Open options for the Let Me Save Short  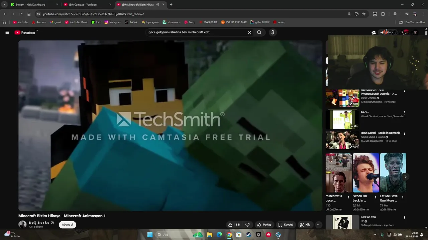(x=403, y=198)
